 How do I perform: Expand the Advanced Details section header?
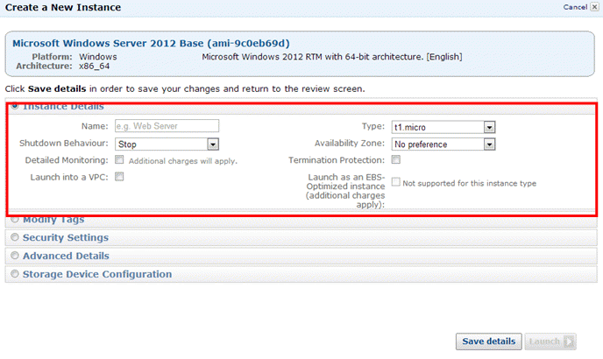(301, 256)
